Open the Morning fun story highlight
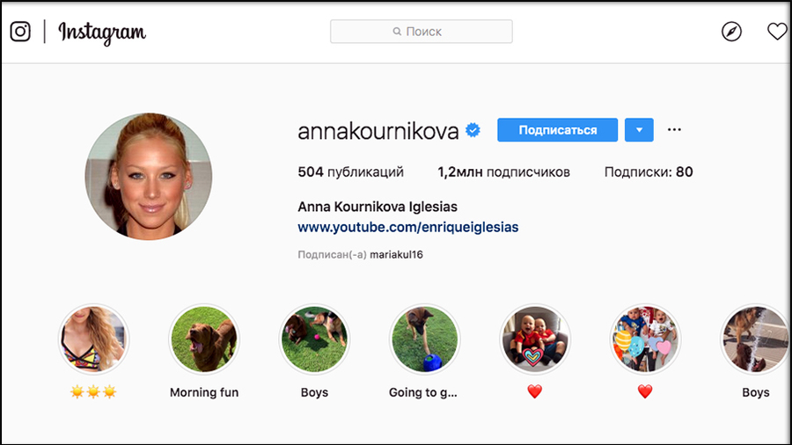Image resolution: width=792 pixels, height=445 pixels. (204, 339)
